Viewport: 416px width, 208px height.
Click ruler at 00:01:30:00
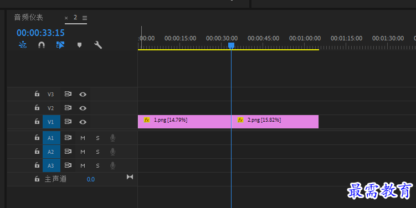point(388,38)
